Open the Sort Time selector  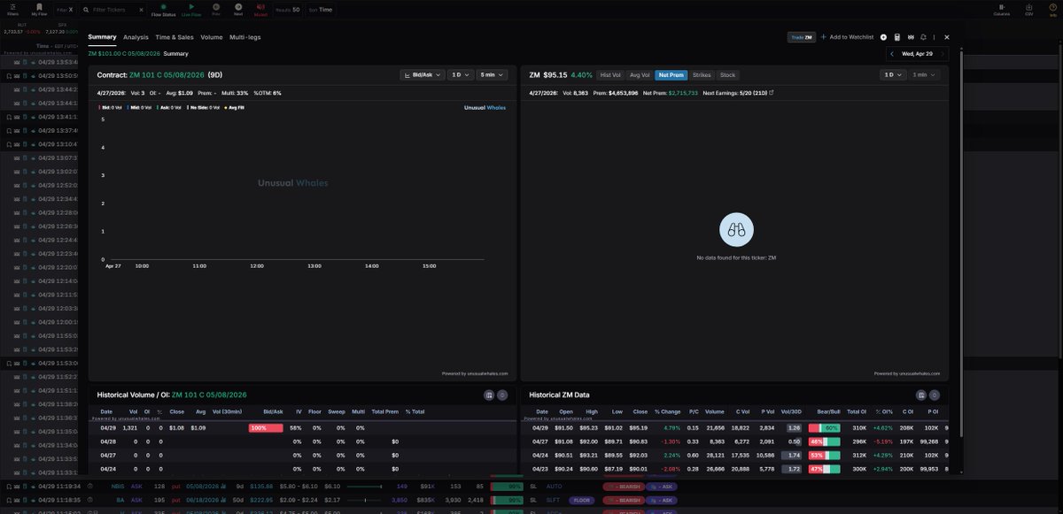(x=322, y=10)
